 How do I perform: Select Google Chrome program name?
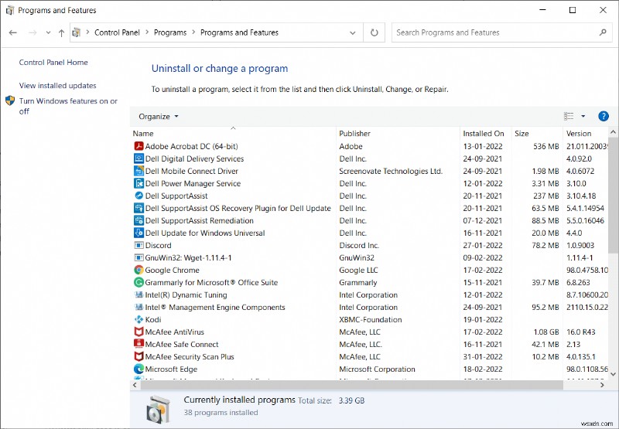click(x=172, y=270)
